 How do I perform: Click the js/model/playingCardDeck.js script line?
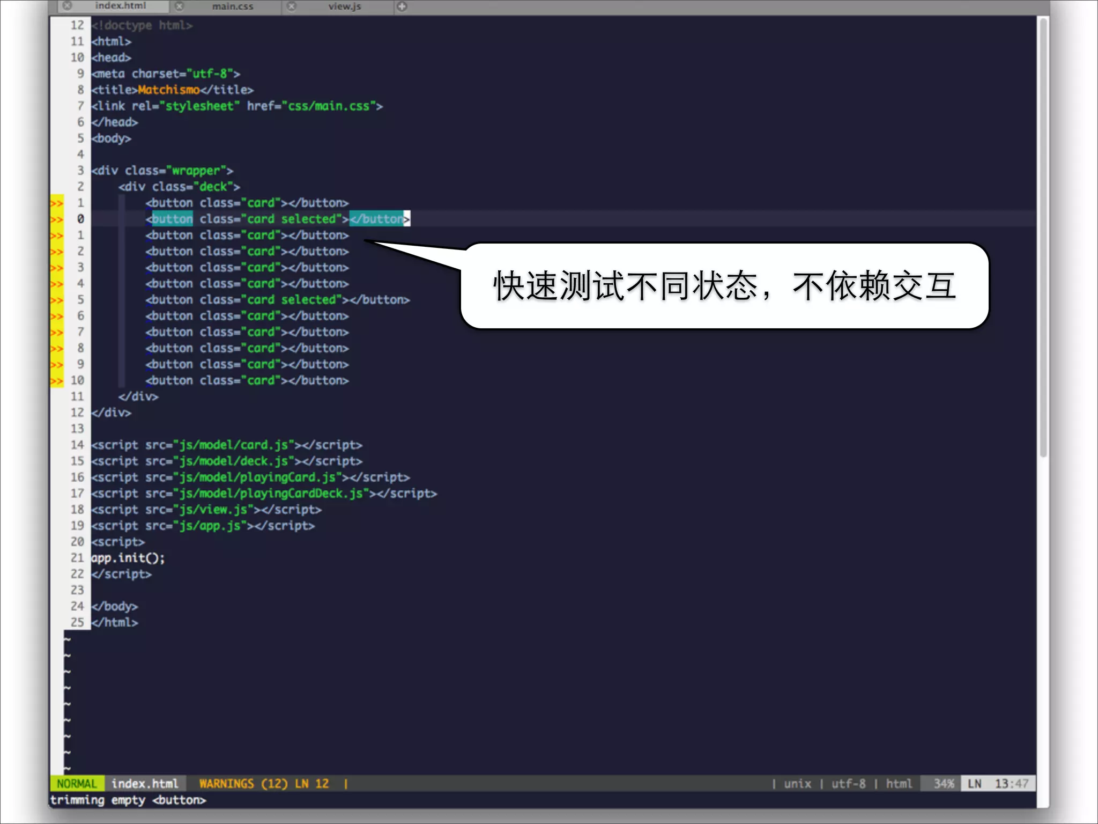pyautogui.click(x=264, y=494)
